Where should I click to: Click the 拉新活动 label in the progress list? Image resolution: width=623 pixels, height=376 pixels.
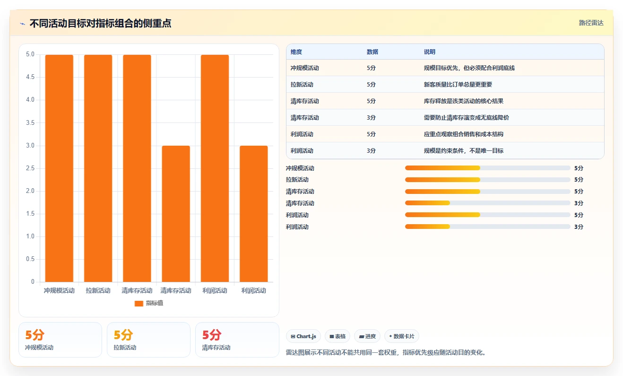pyautogui.click(x=297, y=180)
